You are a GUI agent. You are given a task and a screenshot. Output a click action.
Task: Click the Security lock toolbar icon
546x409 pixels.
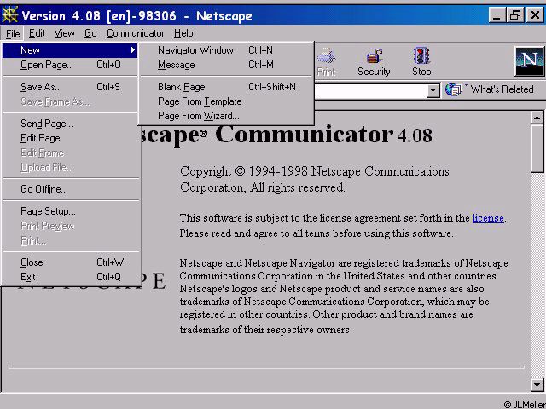pyautogui.click(x=374, y=56)
